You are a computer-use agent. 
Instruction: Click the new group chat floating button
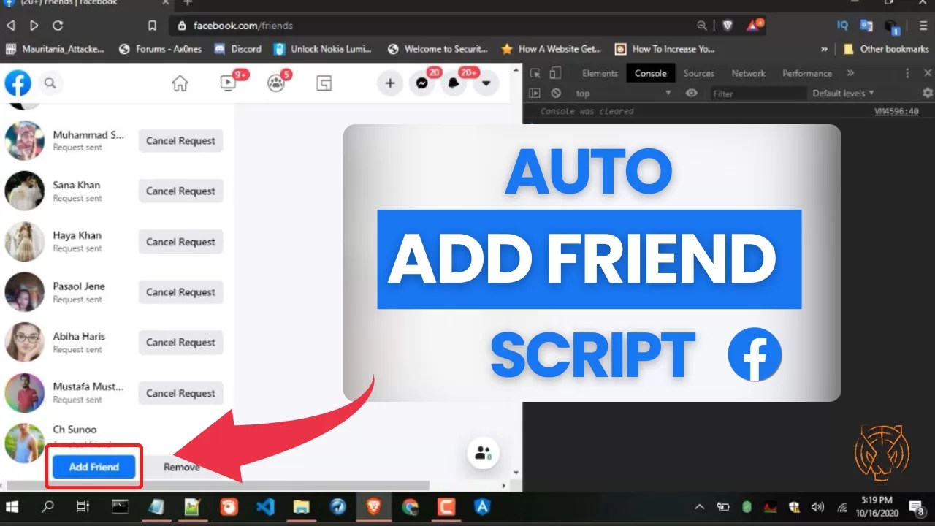483,453
